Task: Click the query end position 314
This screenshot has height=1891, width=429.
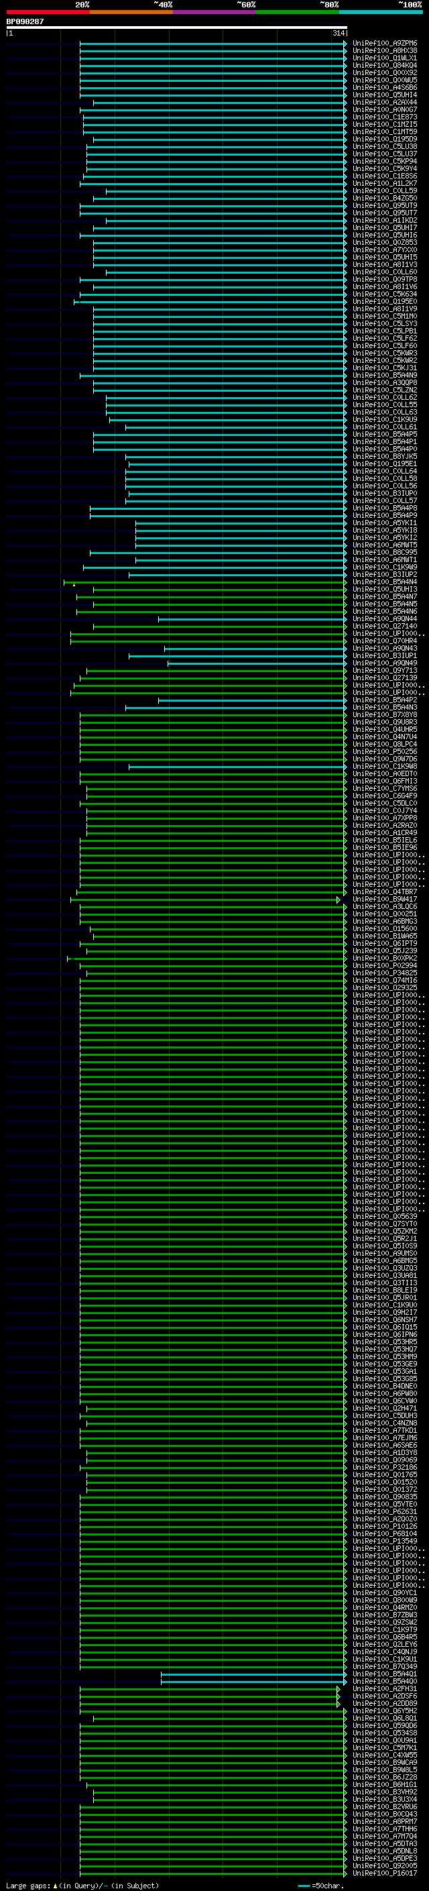Action: click(338, 33)
